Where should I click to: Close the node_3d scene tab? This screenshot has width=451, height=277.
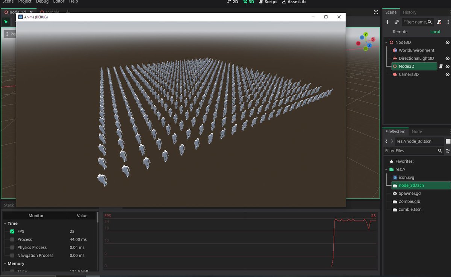coord(32,12)
